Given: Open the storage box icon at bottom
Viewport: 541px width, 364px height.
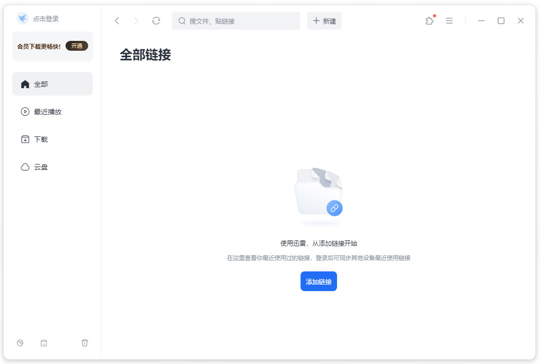Looking at the screenshot, I should pyautogui.click(x=44, y=342).
